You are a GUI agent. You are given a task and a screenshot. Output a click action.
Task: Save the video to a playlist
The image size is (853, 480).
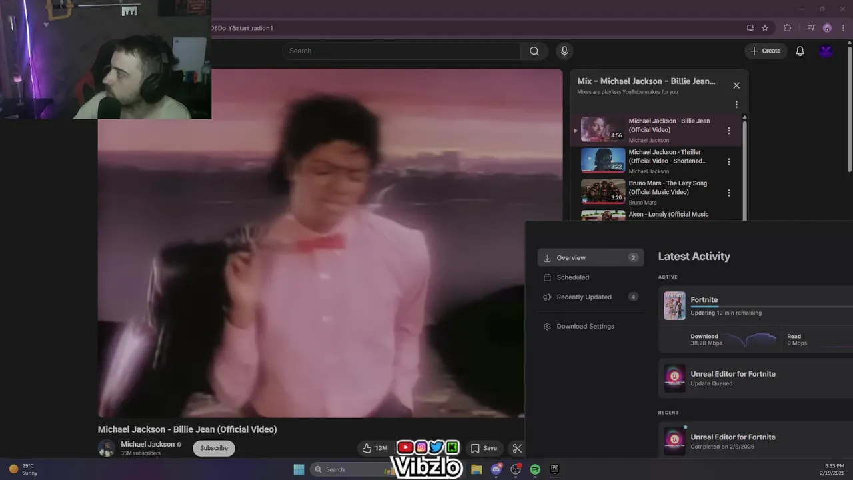[x=484, y=448]
